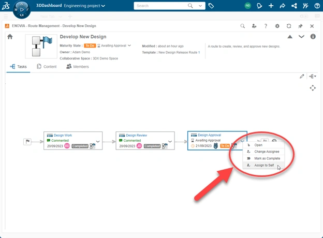Viewport: 323px width, 238px height.
Task: Pin the Route Management widget
Action: point(300,26)
